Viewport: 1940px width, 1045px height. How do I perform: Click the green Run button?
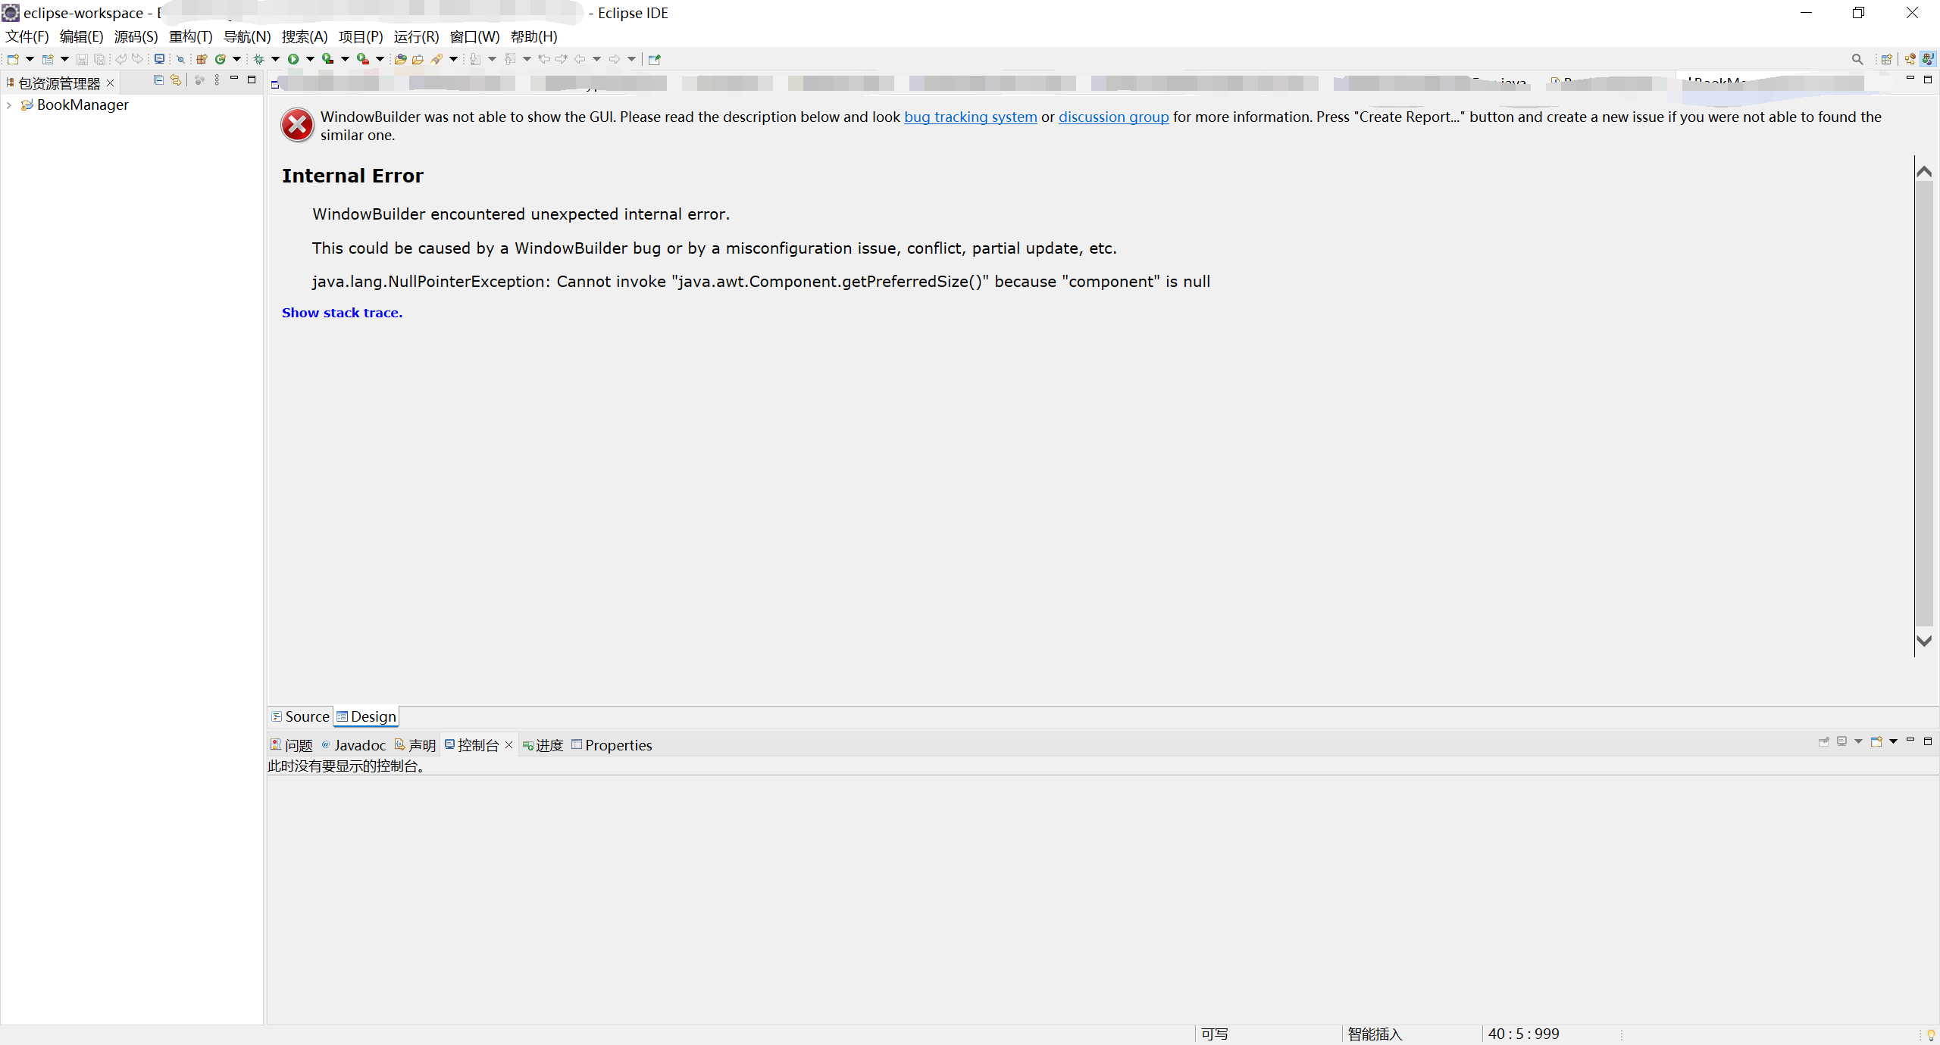(293, 59)
